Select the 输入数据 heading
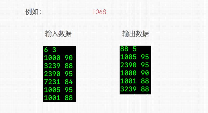This screenshot has height=113, width=208. point(58,34)
